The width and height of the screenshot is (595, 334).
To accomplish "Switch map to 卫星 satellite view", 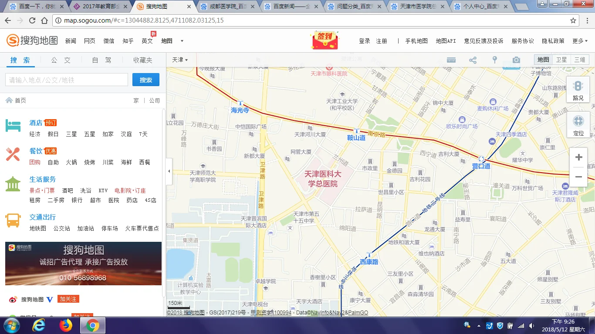I will point(561,60).
